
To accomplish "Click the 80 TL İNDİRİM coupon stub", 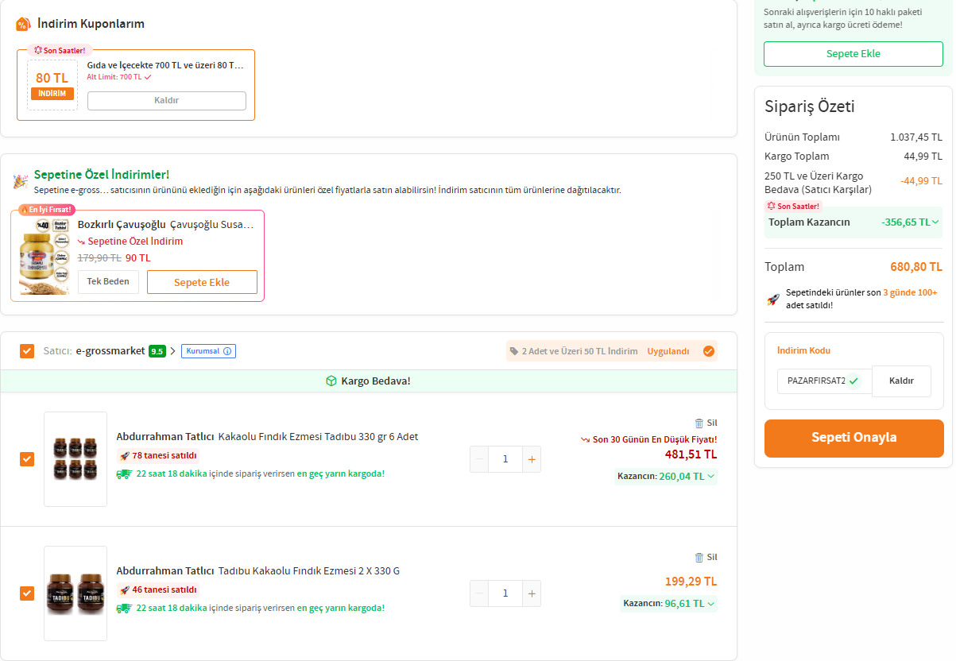I will point(52,85).
